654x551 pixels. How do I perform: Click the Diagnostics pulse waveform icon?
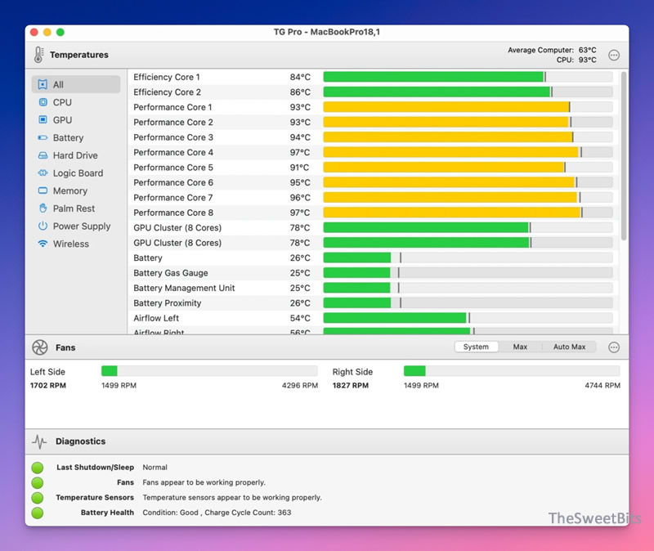(39, 441)
